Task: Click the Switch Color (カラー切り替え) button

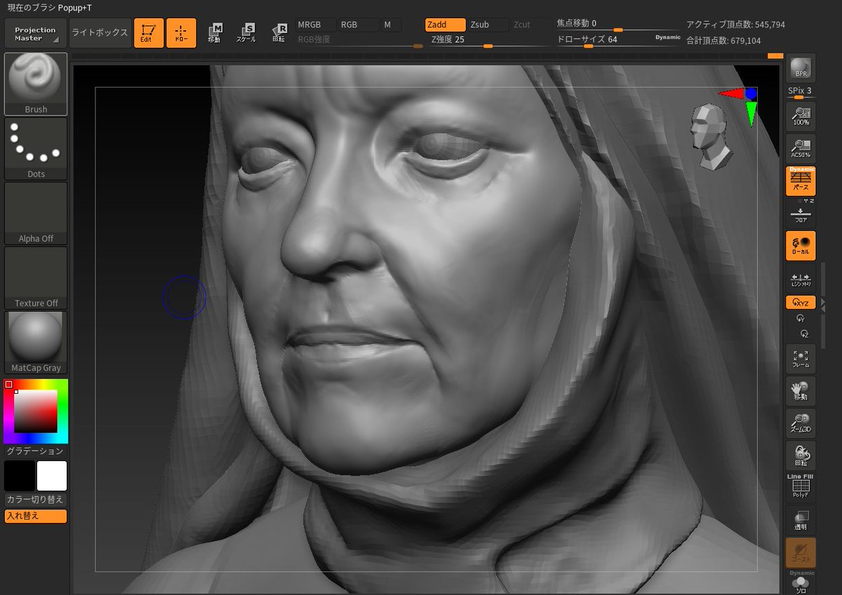Action: pyautogui.click(x=36, y=500)
